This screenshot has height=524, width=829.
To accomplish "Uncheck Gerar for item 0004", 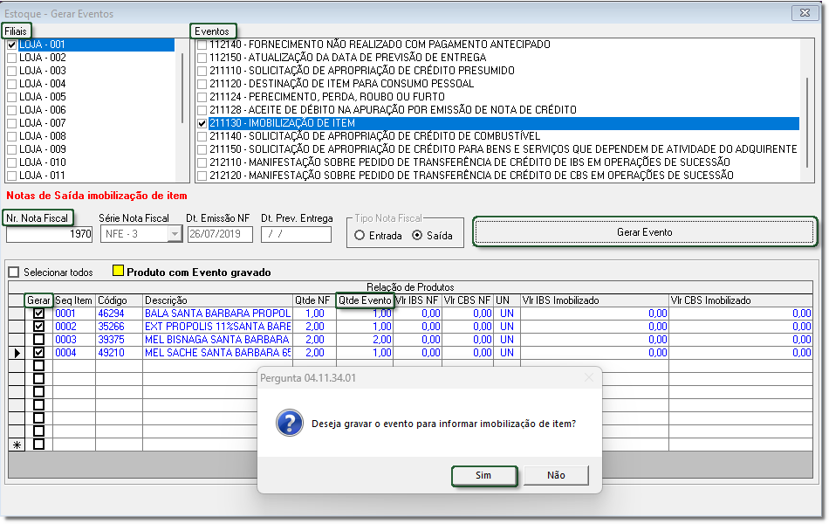I will (x=38, y=353).
